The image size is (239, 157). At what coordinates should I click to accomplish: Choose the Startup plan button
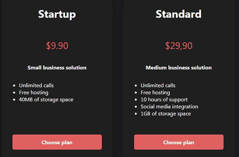[x=57, y=142]
